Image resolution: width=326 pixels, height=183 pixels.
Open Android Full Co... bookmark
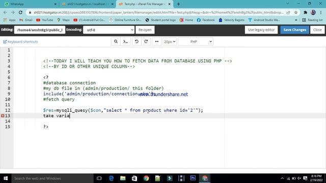click(90, 20)
